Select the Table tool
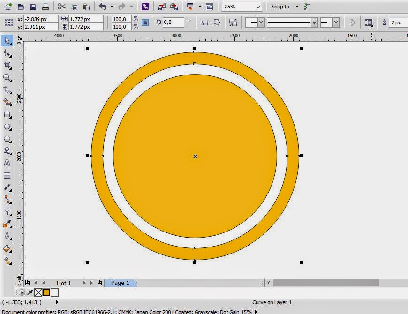Image resolution: width=408 pixels, height=314 pixels. [7, 175]
